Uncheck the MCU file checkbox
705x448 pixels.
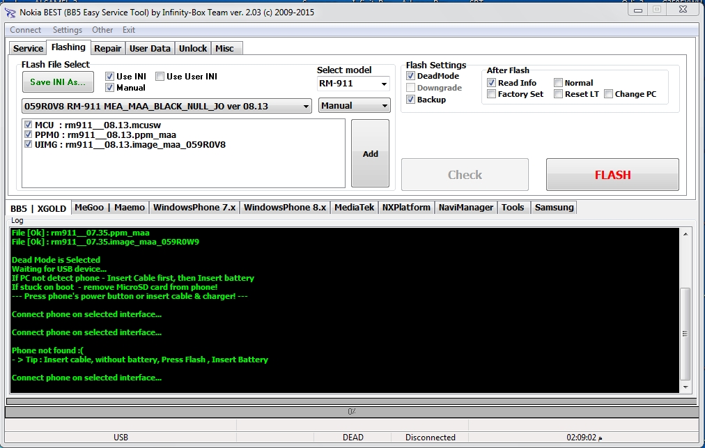click(x=29, y=125)
